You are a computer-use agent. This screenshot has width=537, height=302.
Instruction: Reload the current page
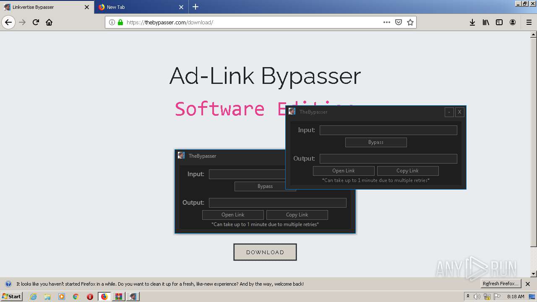(36, 22)
